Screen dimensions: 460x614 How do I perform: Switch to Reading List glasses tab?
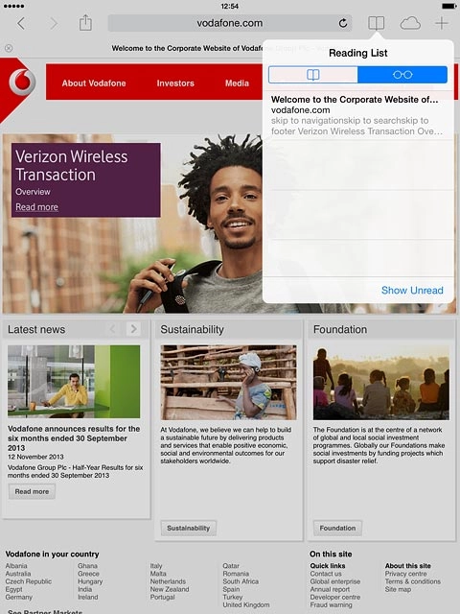point(402,75)
